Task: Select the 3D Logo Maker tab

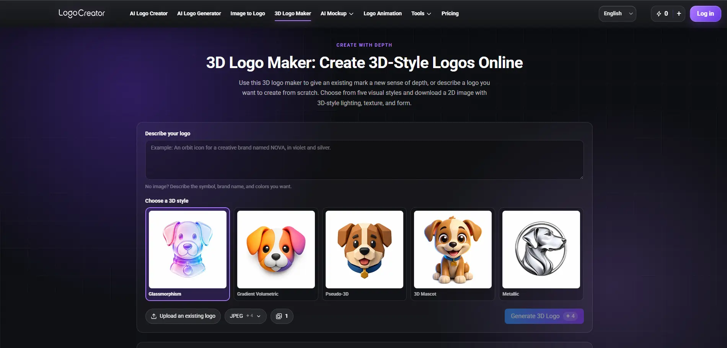Action: pos(293,13)
